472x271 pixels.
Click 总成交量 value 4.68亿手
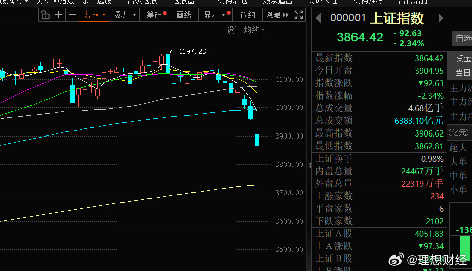[x=426, y=108]
